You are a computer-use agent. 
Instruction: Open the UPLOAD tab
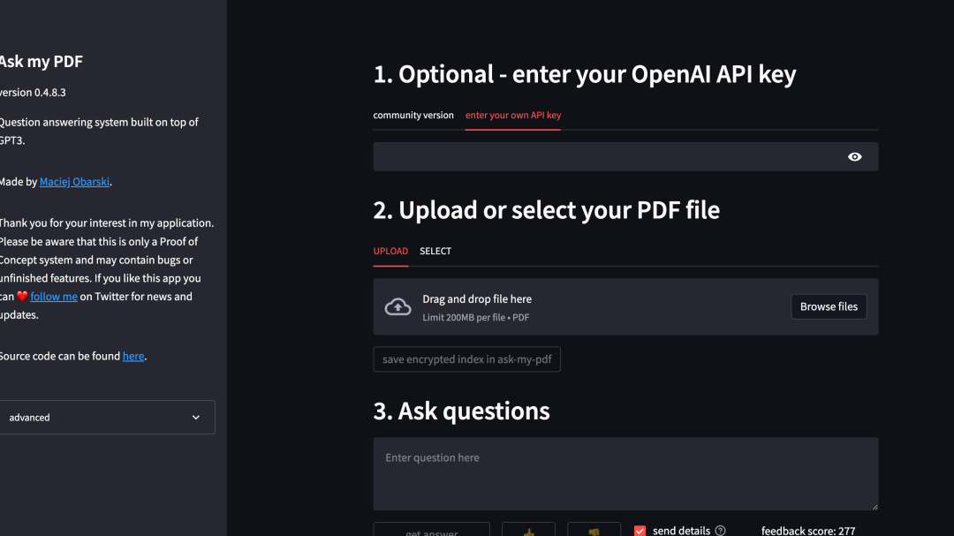coord(390,251)
